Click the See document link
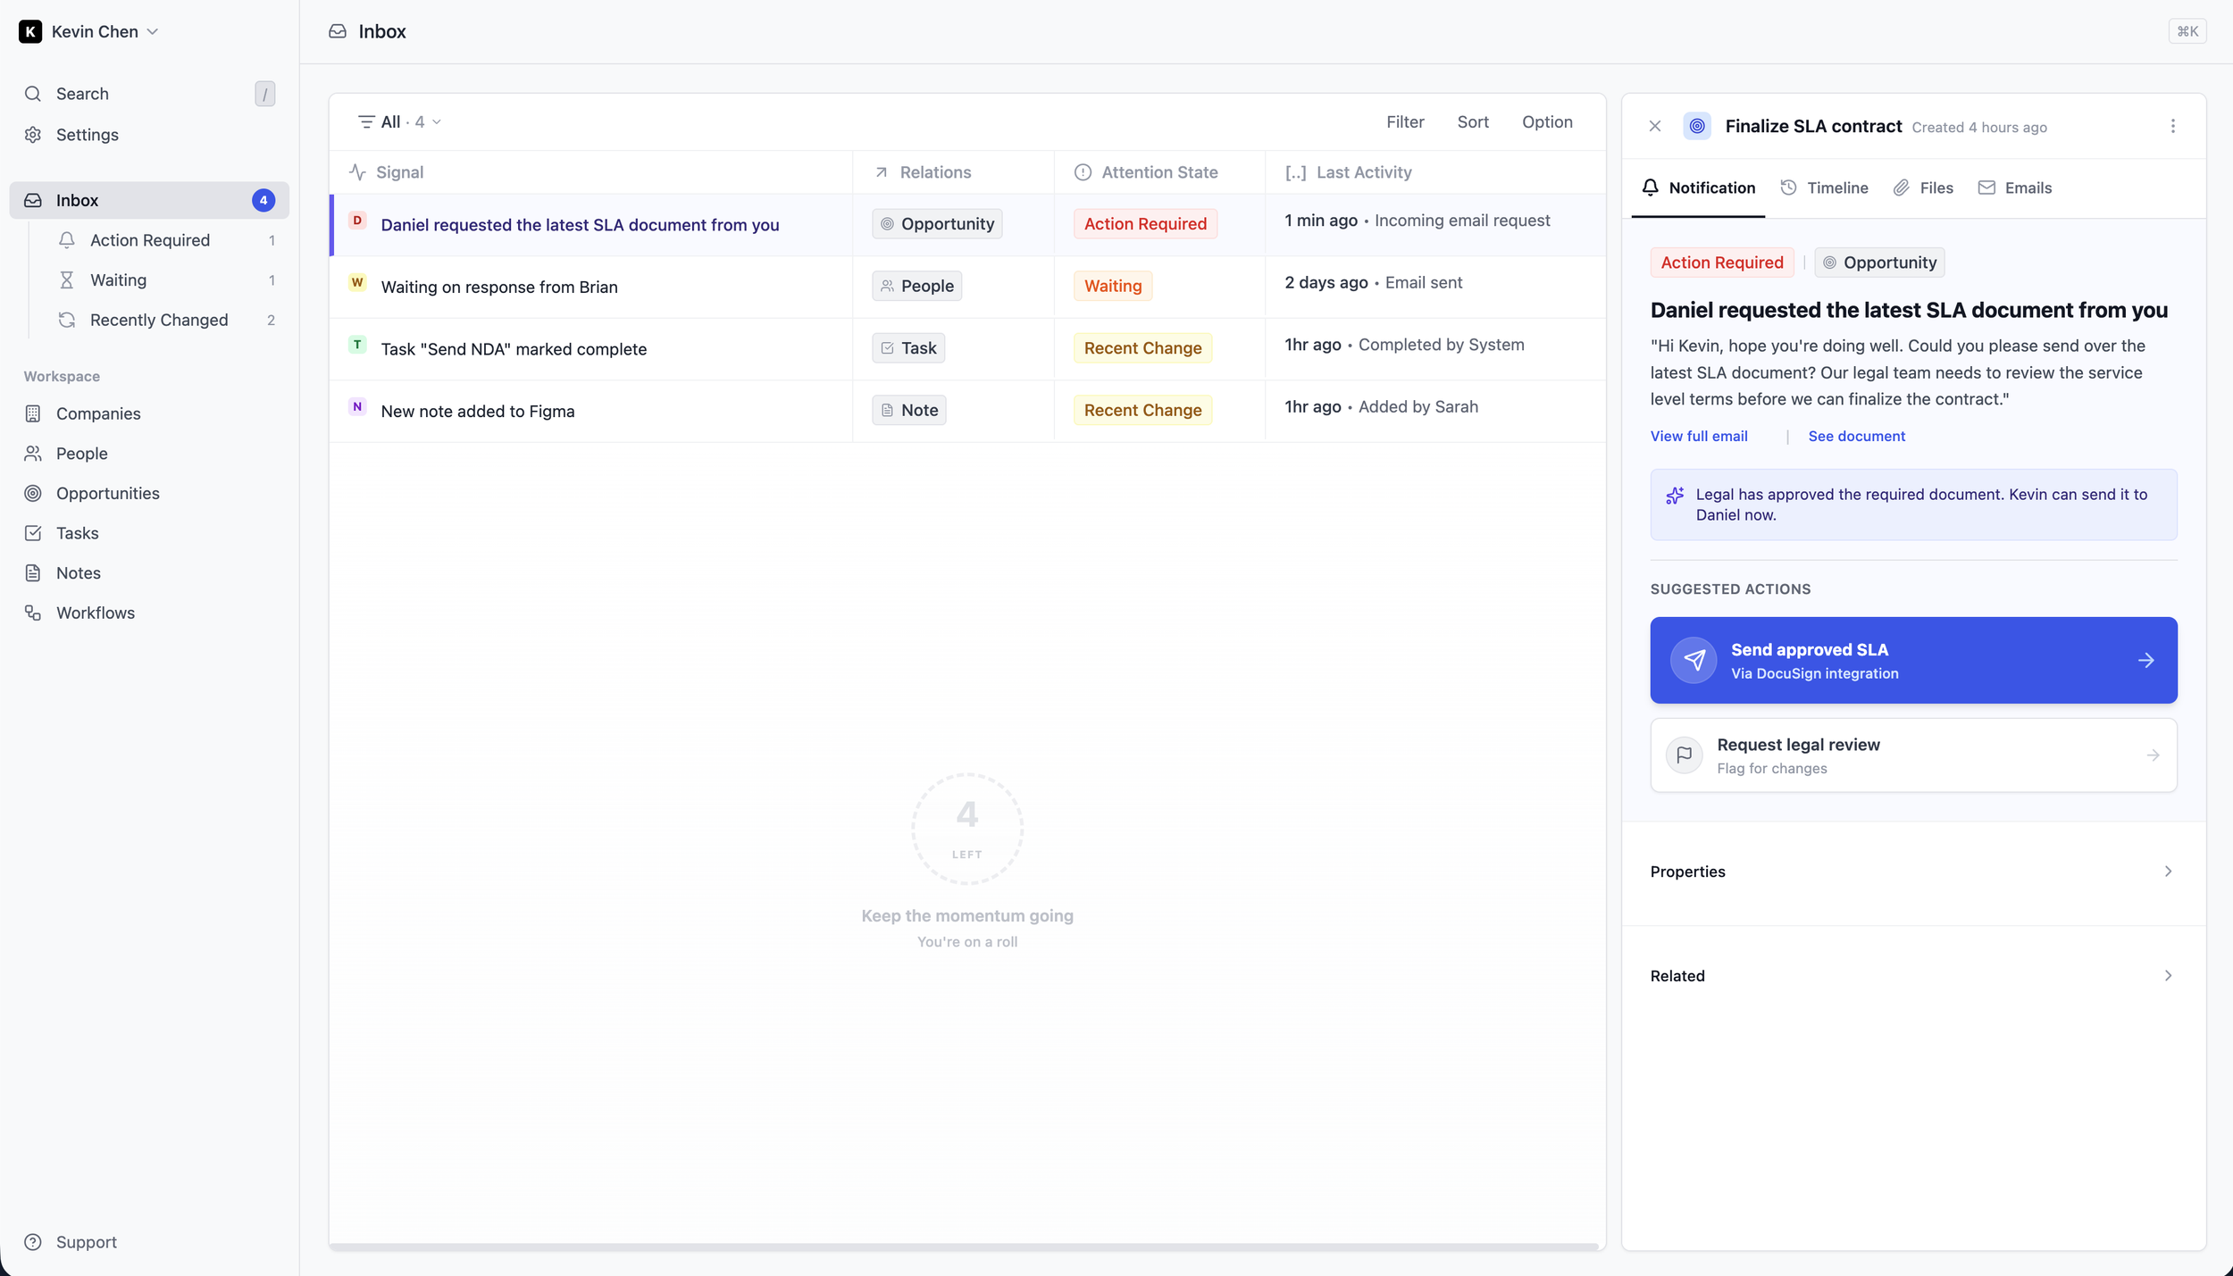The width and height of the screenshot is (2233, 1276). tap(1856, 436)
